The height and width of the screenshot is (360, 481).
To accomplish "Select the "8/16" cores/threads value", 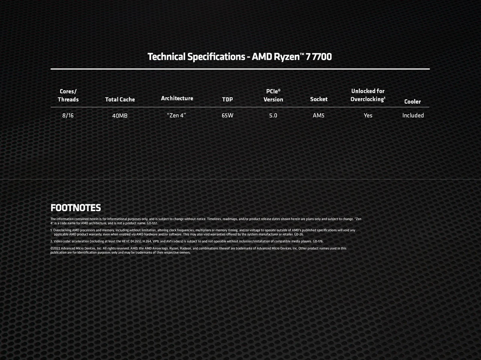I will (x=68, y=115).
